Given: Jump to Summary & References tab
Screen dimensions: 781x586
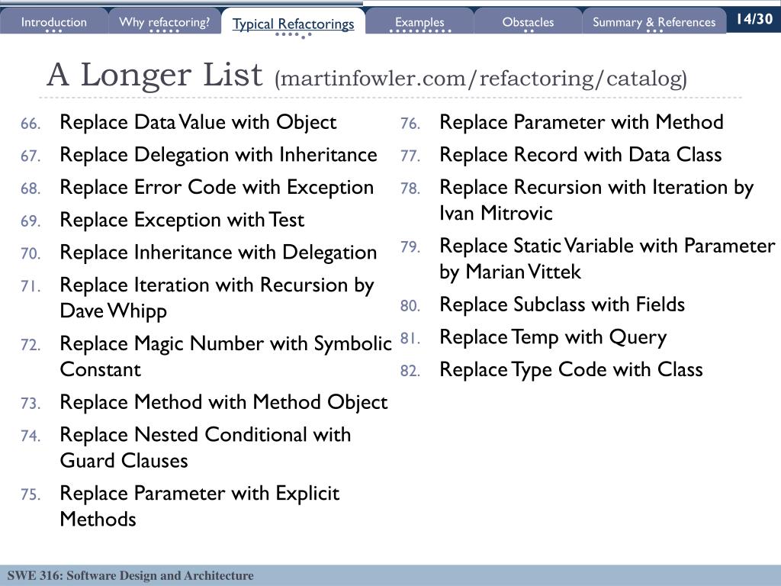Looking at the screenshot, I should [654, 22].
